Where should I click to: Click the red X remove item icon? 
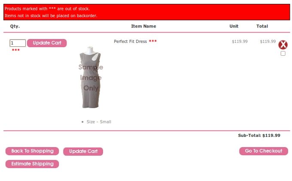click(283, 45)
